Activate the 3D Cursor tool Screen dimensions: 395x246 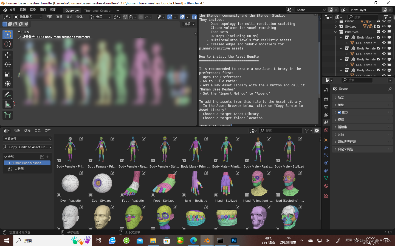pos(8,44)
